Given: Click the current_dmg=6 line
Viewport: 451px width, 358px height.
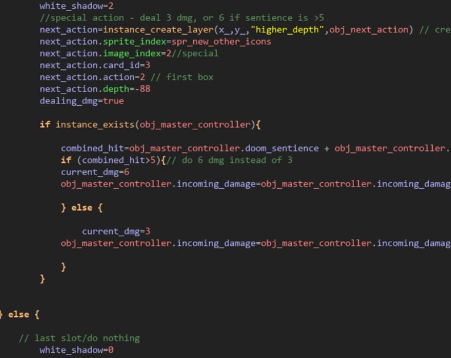Looking at the screenshot, I should point(95,172).
